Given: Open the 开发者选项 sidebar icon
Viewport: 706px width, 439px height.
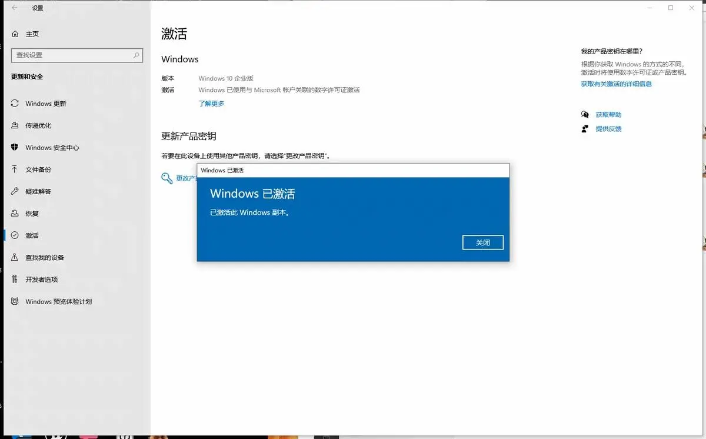Looking at the screenshot, I should coord(15,280).
